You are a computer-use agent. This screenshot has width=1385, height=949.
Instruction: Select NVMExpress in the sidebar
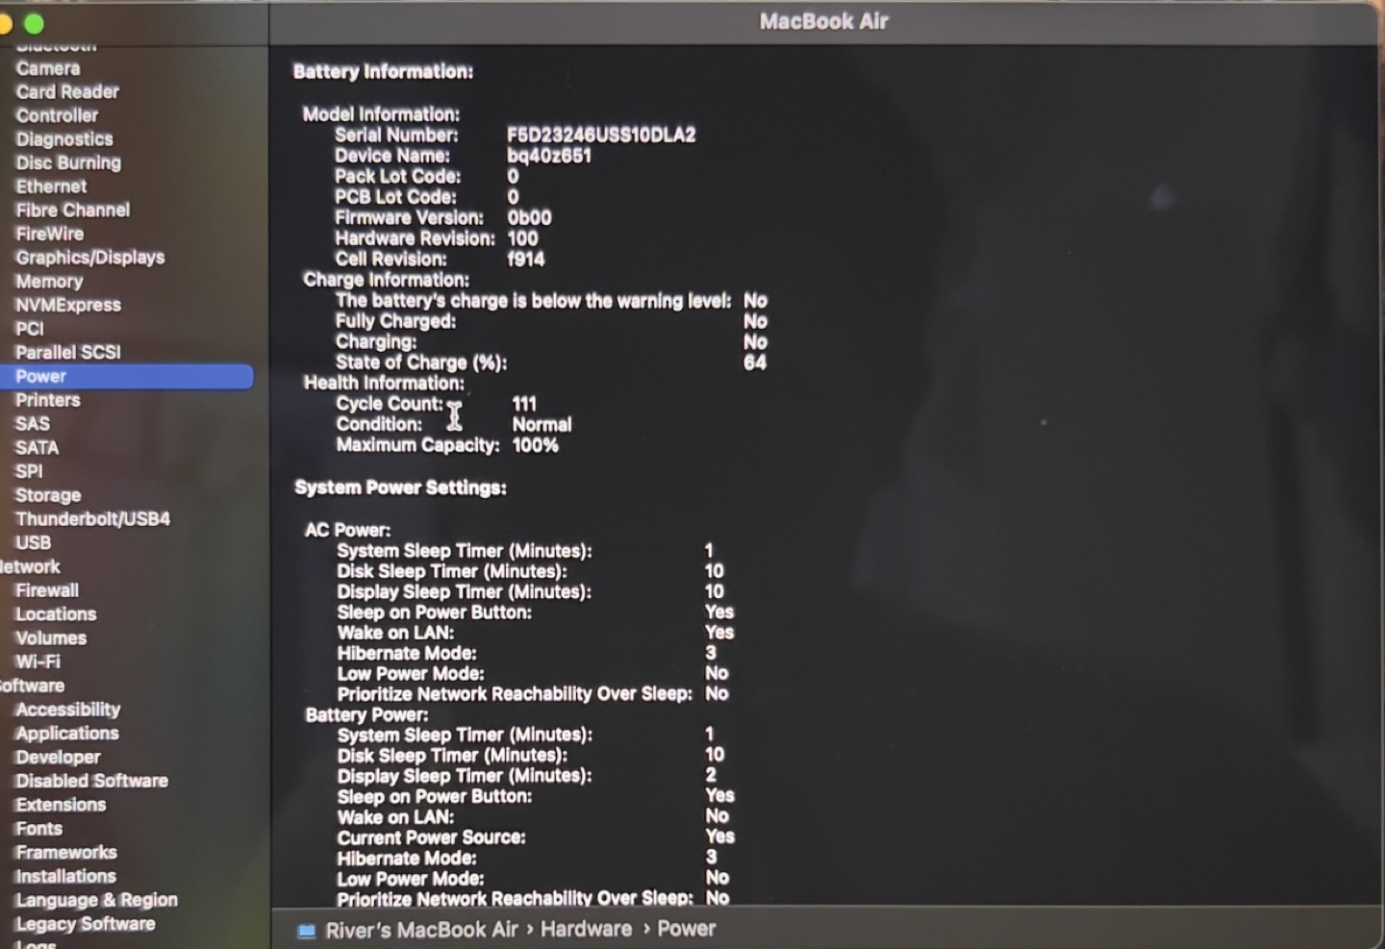click(68, 305)
